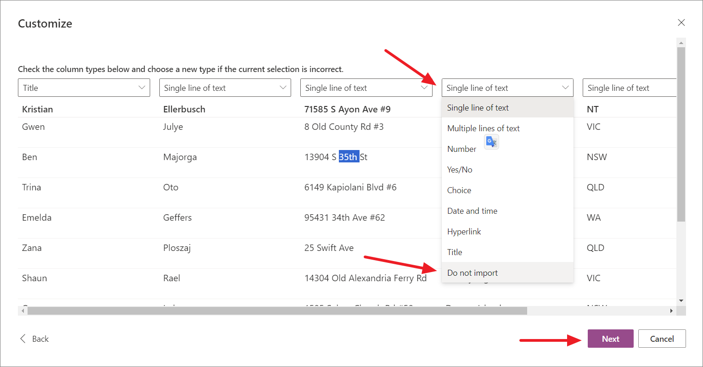
Task: Click the WA cell in Emelda's row
Action: (594, 217)
